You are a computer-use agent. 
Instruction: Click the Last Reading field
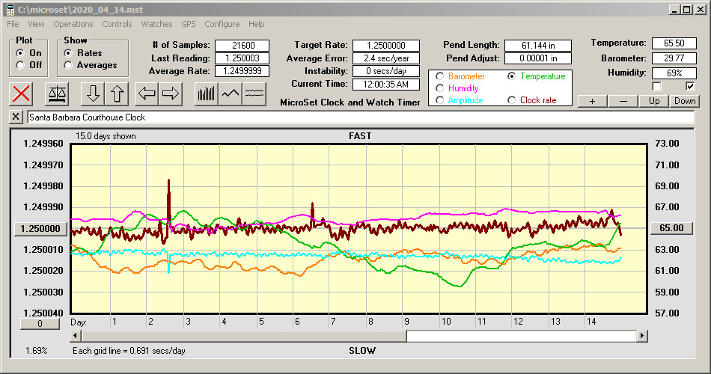pos(242,58)
